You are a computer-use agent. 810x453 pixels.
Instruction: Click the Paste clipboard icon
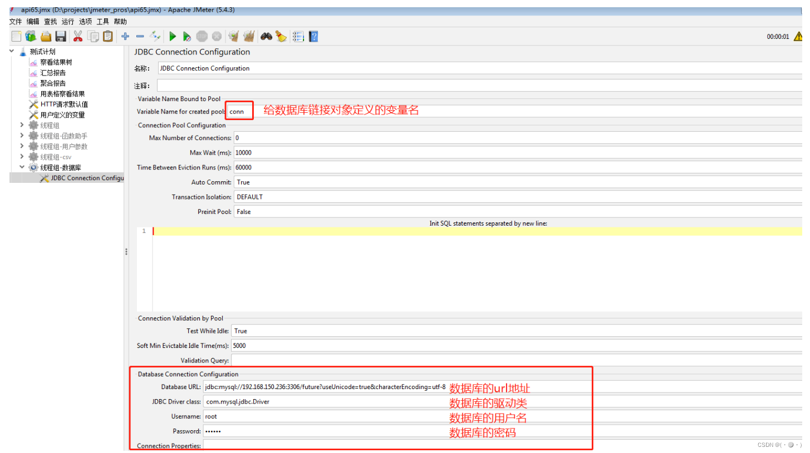click(x=108, y=37)
